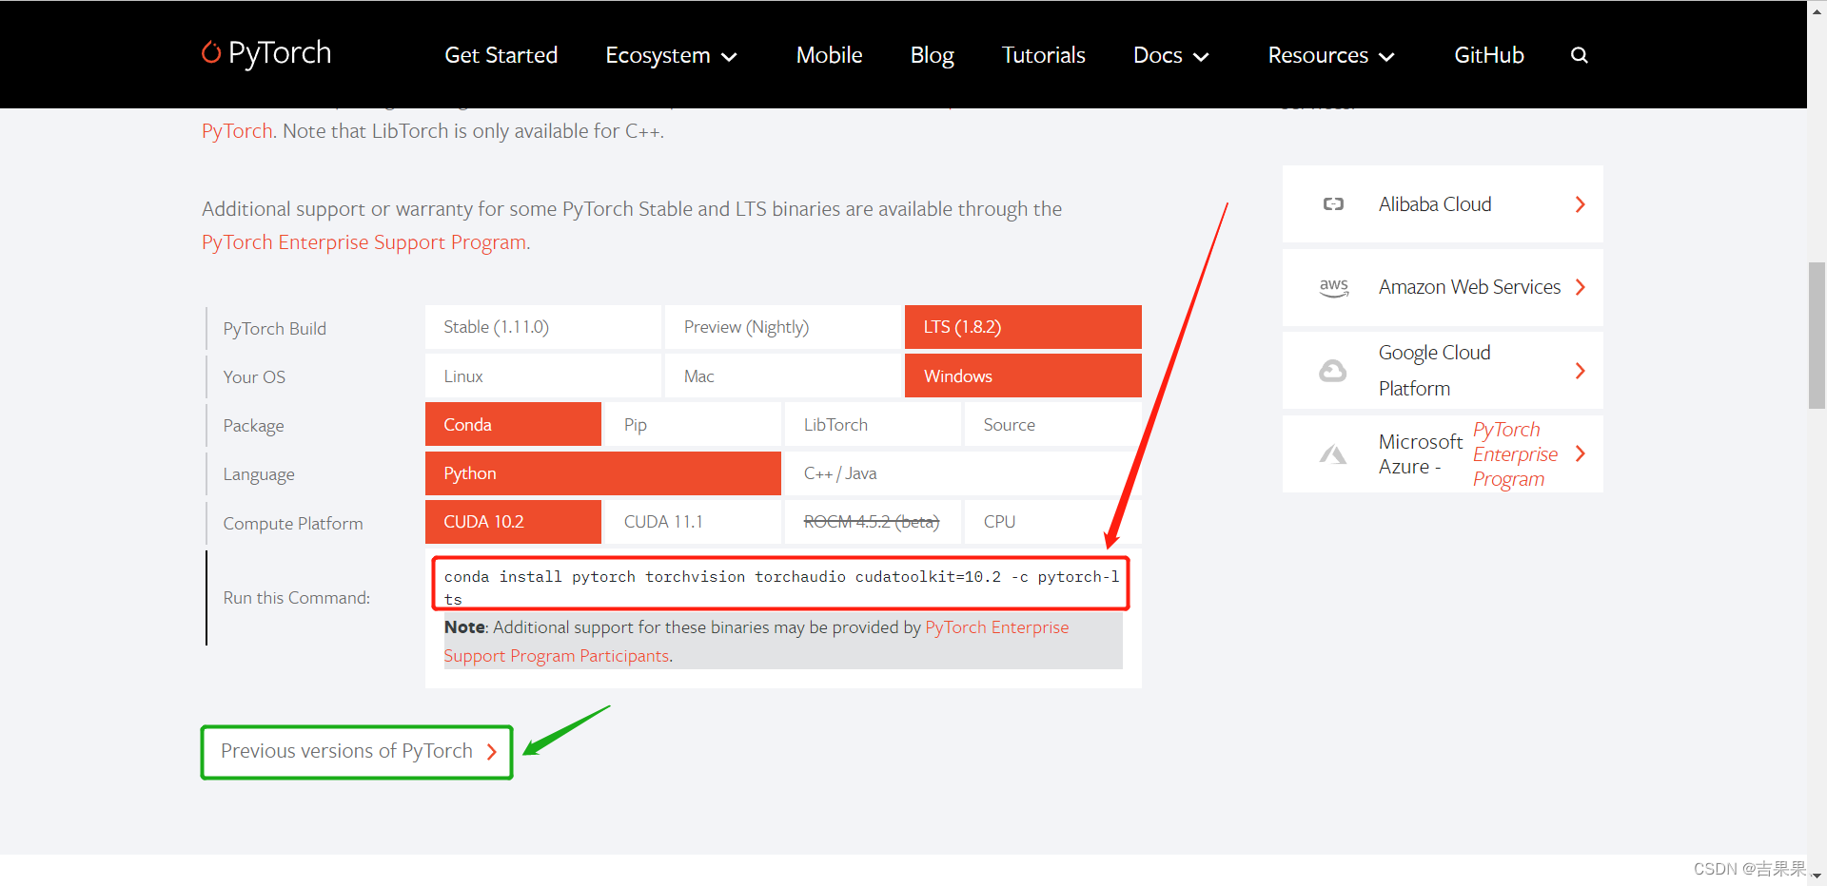1827x886 pixels.
Task: Select Preview (Nightly) build
Action: tap(783, 327)
